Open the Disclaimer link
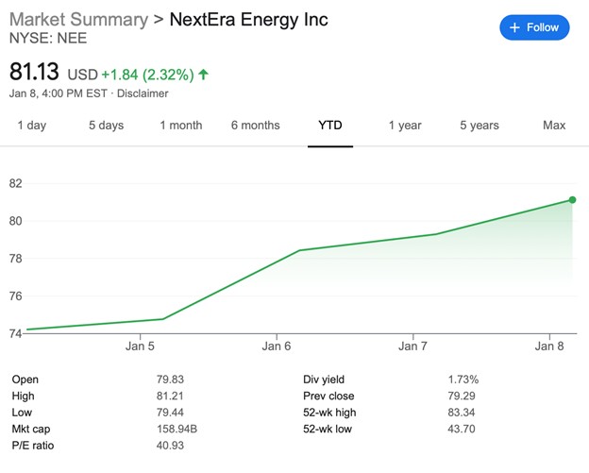This screenshot has height=473, width=589. click(143, 93)
